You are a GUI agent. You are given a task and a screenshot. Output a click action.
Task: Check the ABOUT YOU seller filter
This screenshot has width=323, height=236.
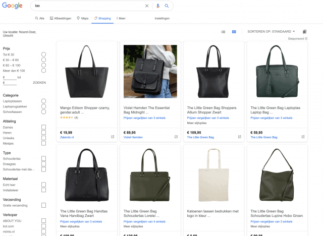pyautogui.click(x=43, y=220)
